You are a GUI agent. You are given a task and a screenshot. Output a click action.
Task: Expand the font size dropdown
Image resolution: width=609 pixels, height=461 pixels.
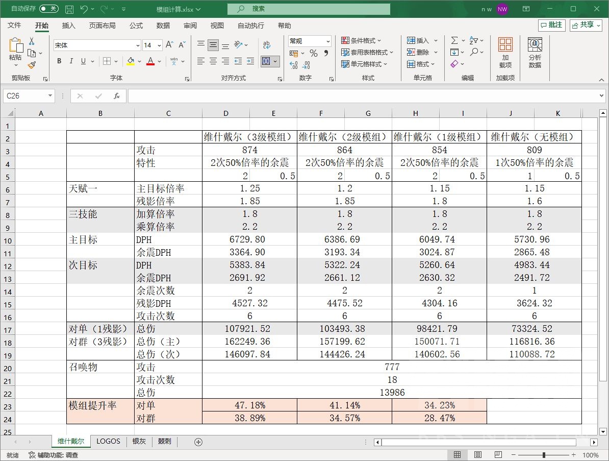pyautogui.click(x=158, y=45)
